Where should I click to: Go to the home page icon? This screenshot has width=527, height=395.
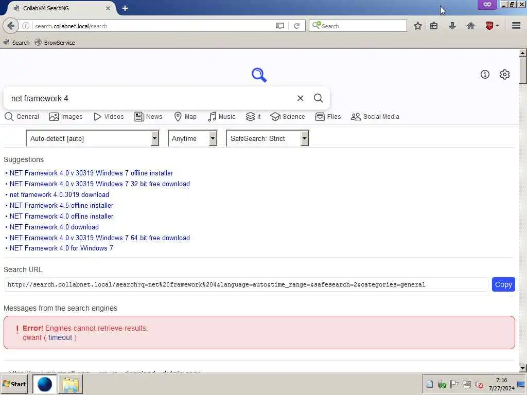click(470, 26)
